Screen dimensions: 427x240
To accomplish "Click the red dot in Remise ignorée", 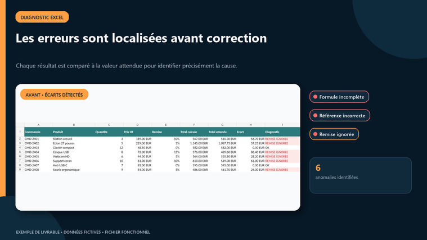I will click(316, 134).
